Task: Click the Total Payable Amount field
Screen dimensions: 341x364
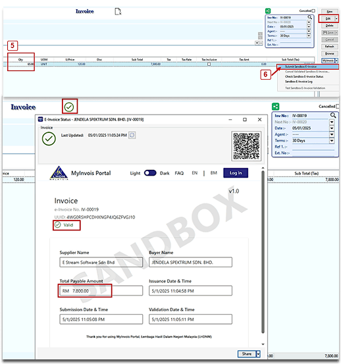Action: (101, 291)
